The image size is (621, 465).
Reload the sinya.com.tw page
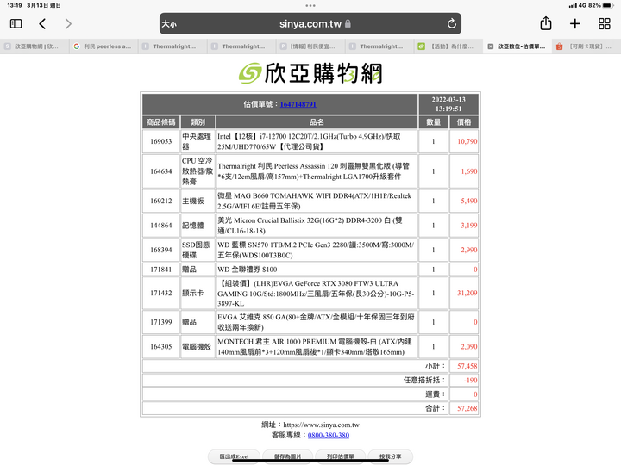tap(451, 24)
